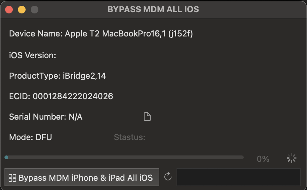The image size is (307, 190).
Task: Select the Device Name Apple T2 text
Action: click(x=101, y=34)
